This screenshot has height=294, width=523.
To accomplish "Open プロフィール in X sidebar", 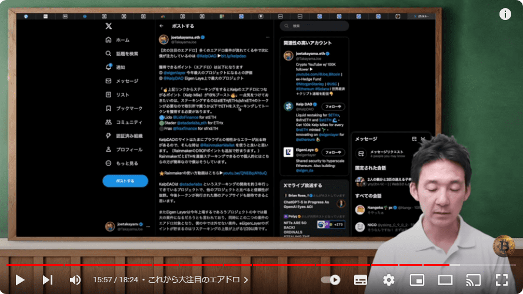I will point(124,150).
